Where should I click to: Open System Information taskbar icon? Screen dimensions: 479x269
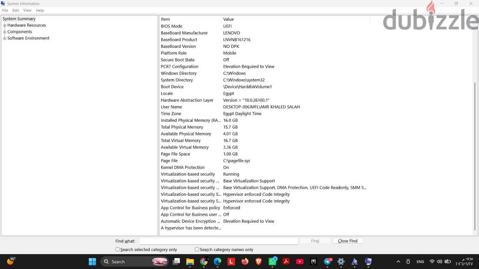tap(368, 261)
